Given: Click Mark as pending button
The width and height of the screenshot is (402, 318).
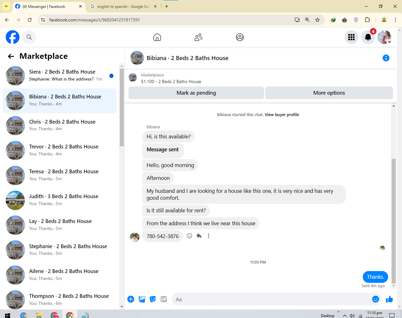Looking at the screenshot, I should coord(196,93).
